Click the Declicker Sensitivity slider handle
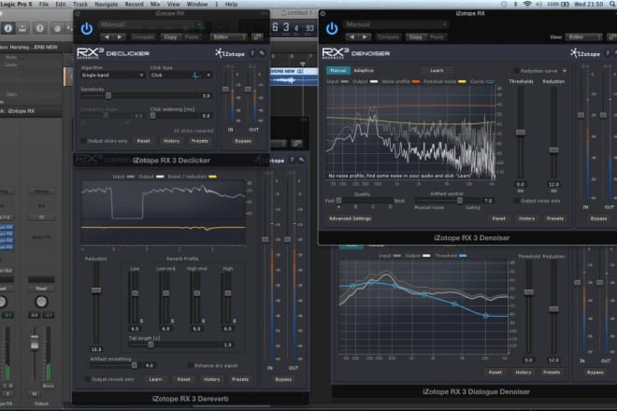The image size is (617, 411). tap(108, 95)
